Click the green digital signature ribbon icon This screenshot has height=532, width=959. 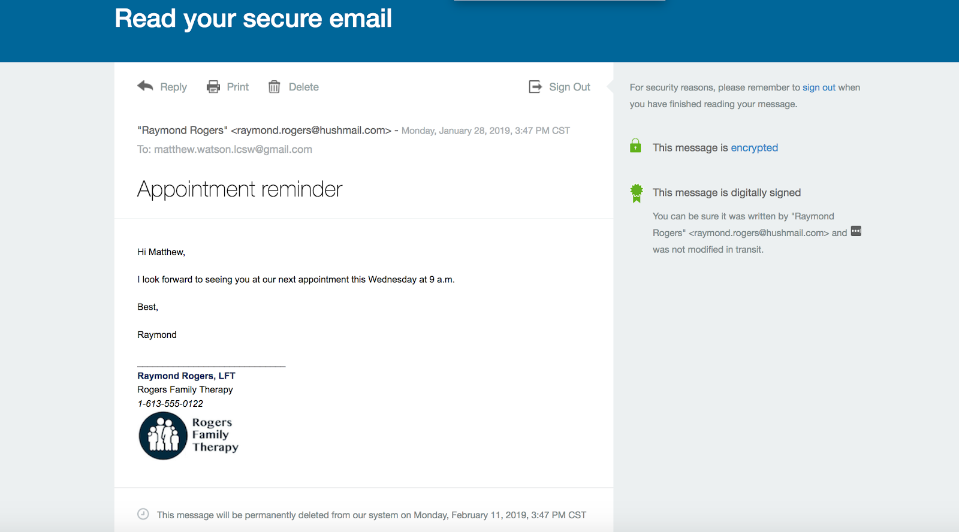(637, 193)
